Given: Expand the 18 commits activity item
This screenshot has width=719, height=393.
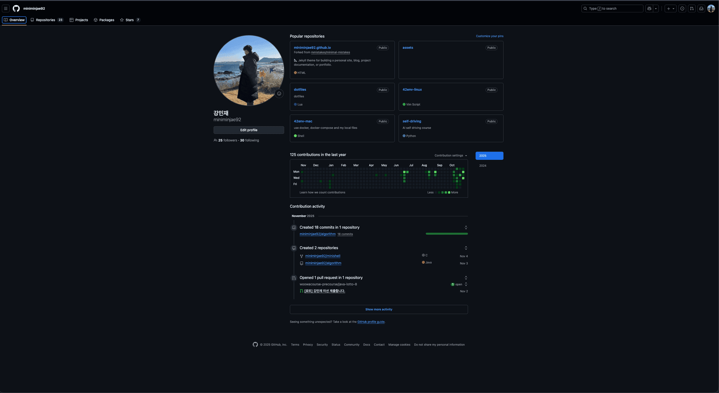Looking at the screenshot, I should (466, 228).
